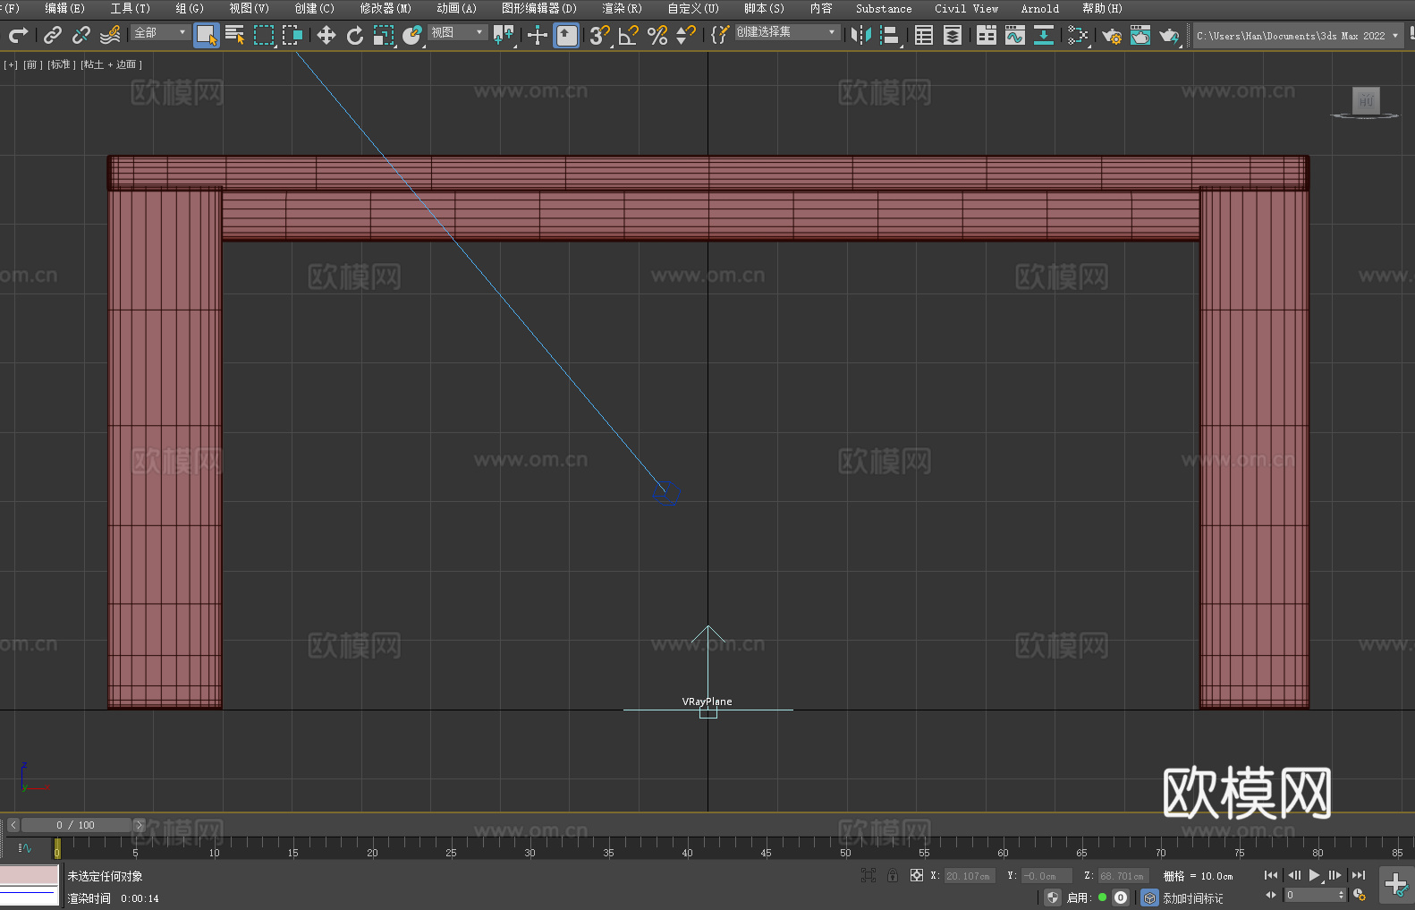Open the Civil View menu

point(966,8)
